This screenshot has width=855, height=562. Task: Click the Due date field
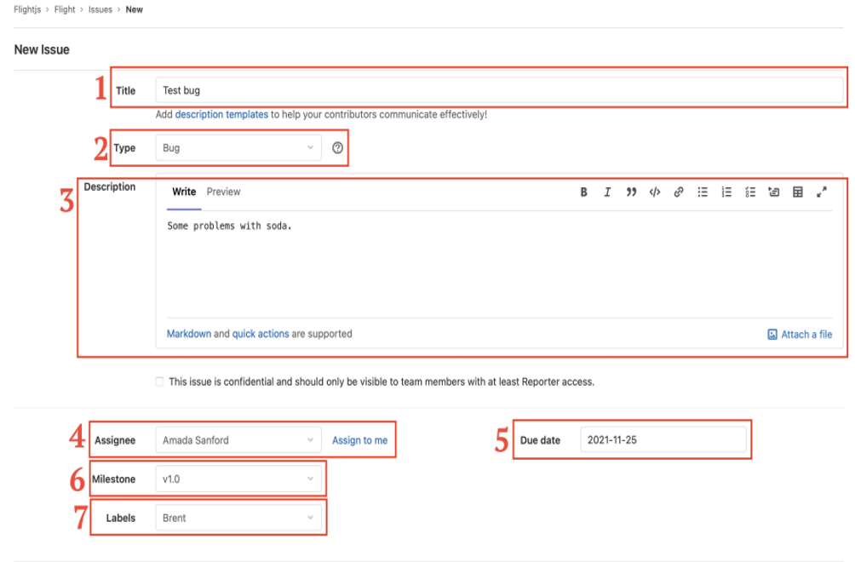point(663,440)
